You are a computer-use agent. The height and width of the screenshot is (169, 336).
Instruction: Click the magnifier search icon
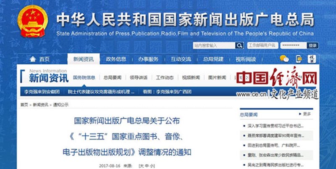(x=239, y=45)
